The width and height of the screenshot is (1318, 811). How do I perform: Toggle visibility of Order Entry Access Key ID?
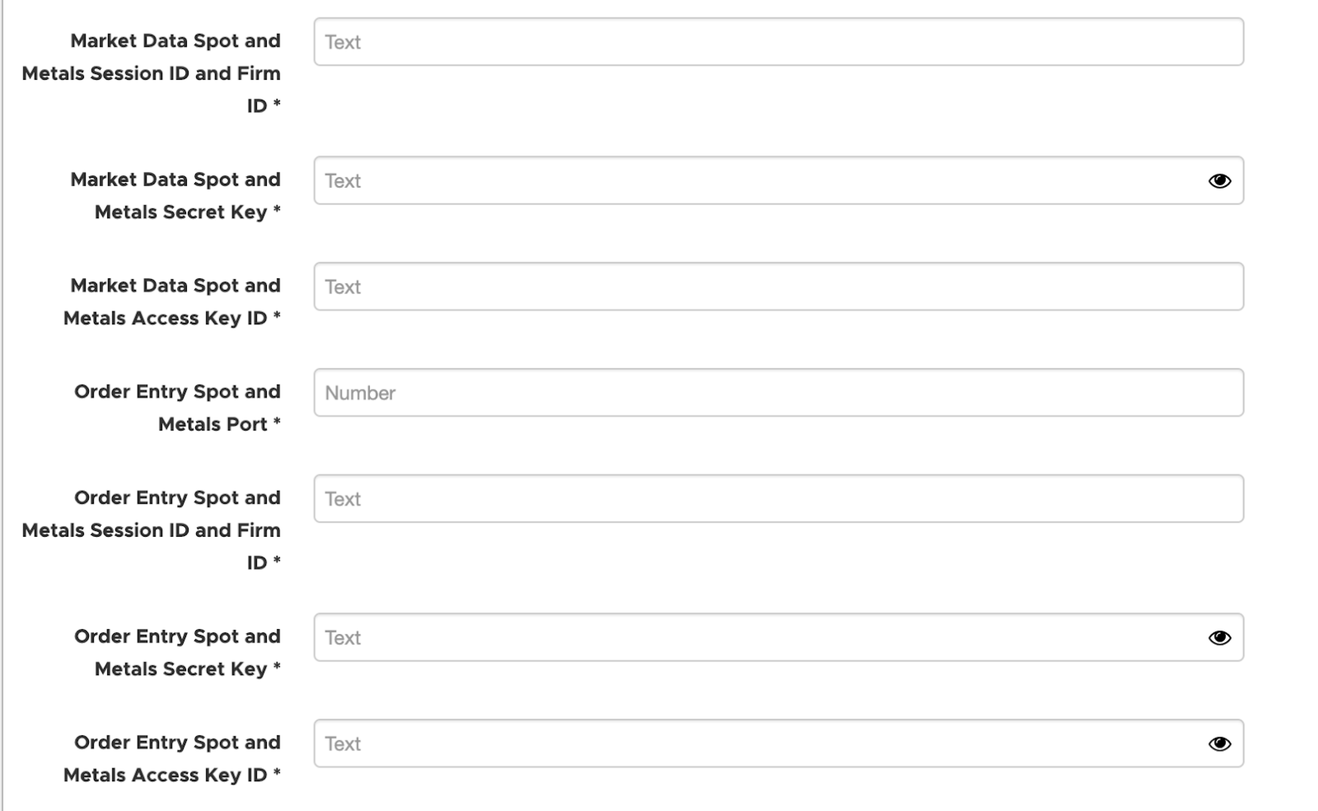coord(1219,744)
